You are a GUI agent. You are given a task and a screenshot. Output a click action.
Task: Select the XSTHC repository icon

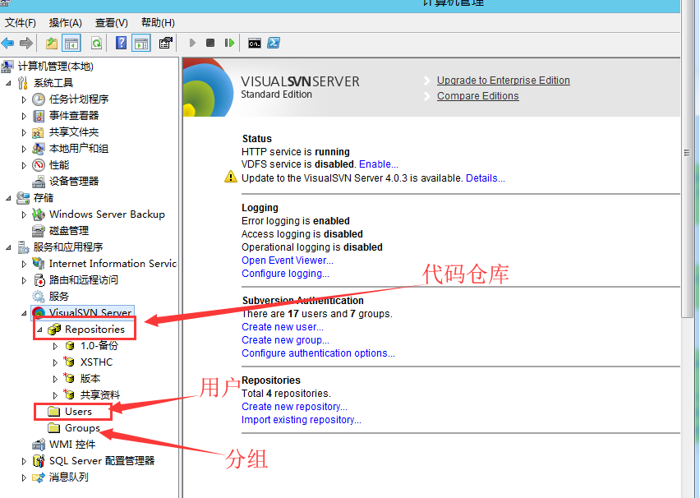(69, 362)
